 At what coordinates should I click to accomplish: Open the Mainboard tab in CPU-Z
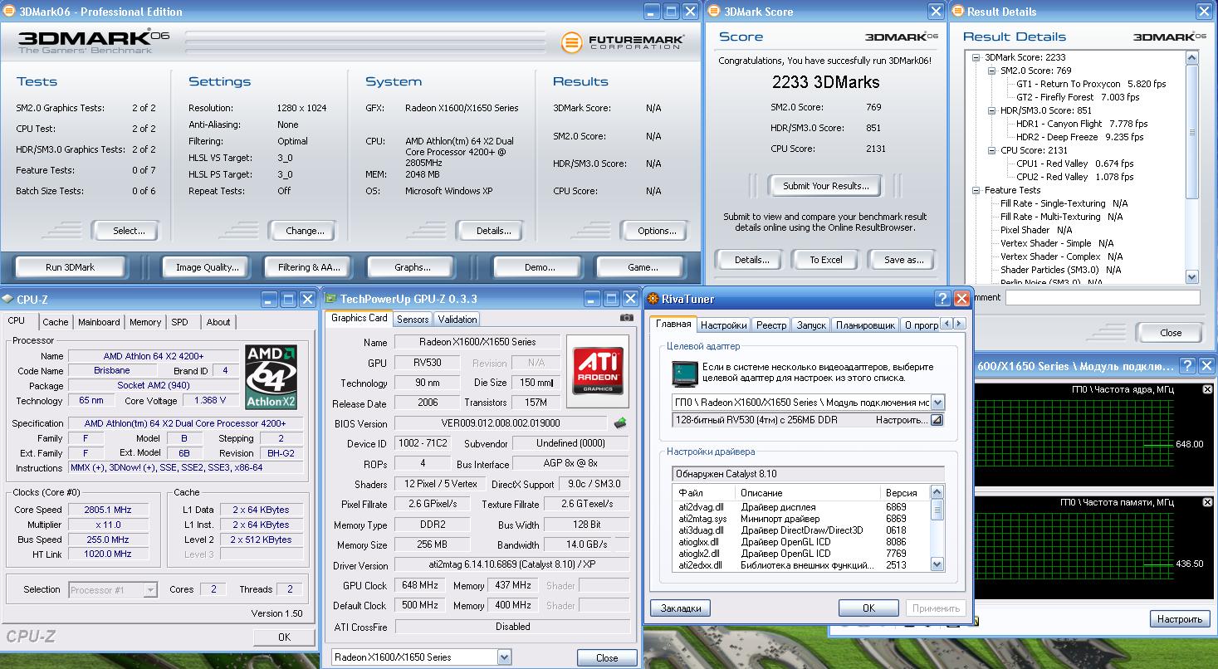99,322
